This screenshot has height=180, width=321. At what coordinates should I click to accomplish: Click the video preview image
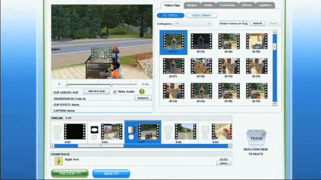(102, 42)
